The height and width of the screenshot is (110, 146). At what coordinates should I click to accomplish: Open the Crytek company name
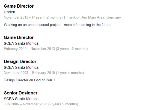(x=9, y=12)
